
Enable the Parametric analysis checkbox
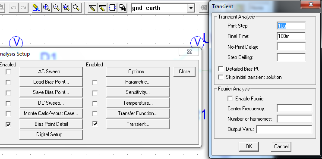click(x=95, y=82)
